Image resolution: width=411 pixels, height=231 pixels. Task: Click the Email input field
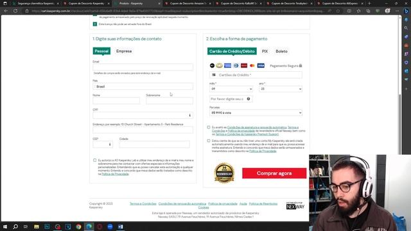click(143, 67)
